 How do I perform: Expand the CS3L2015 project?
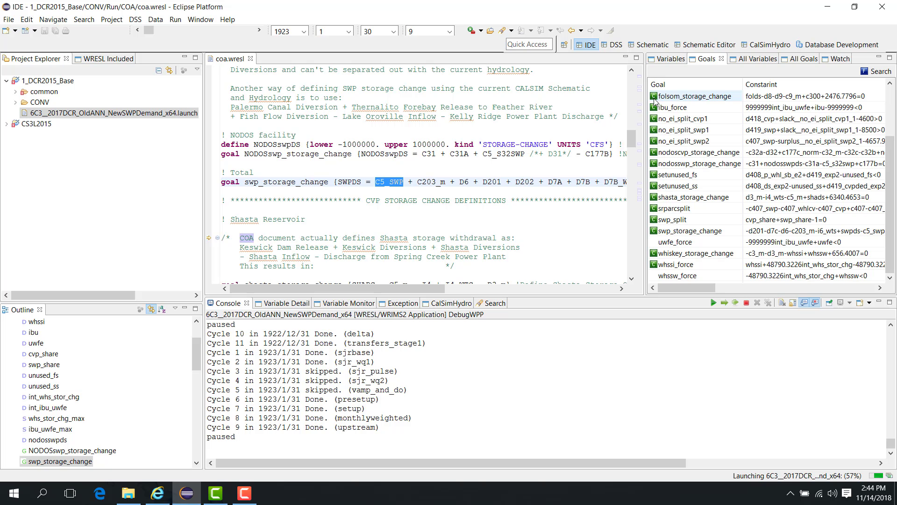point(6,124)
